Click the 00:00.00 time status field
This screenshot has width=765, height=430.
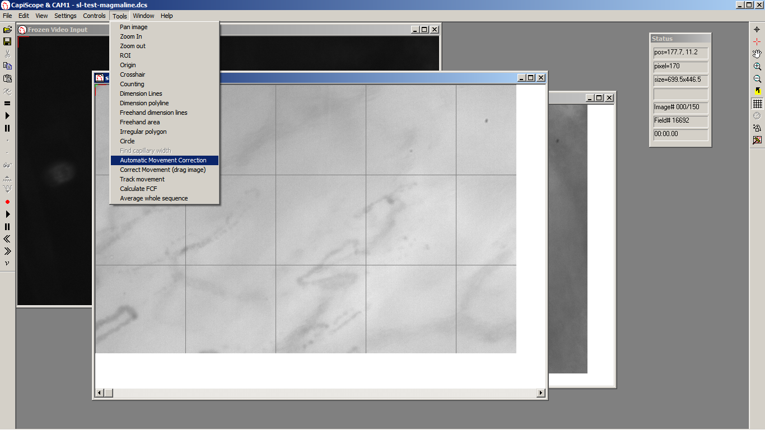[680, 134]
